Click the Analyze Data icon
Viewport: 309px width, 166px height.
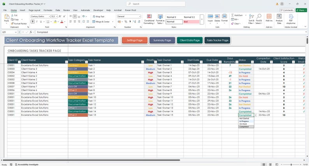point(279,16)
